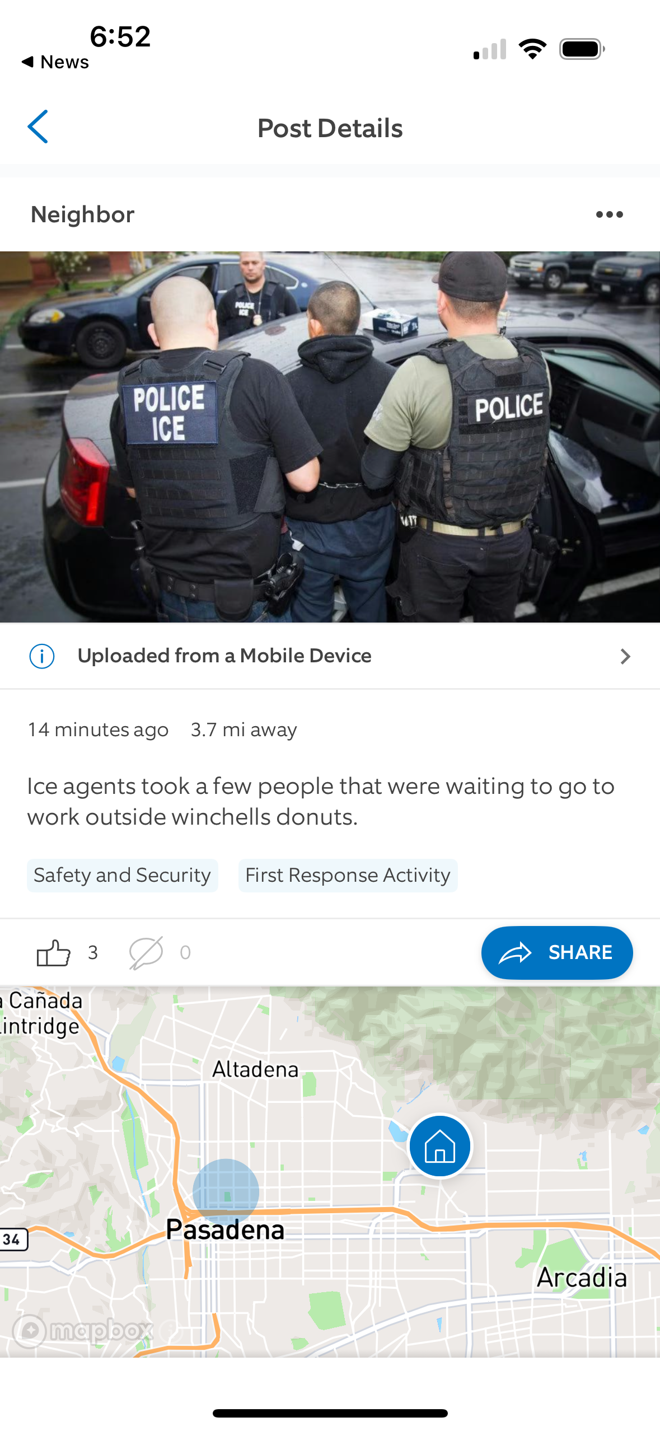Like the post with thumbs-up icon
The image size is (660, 1431).
[53, 952]
